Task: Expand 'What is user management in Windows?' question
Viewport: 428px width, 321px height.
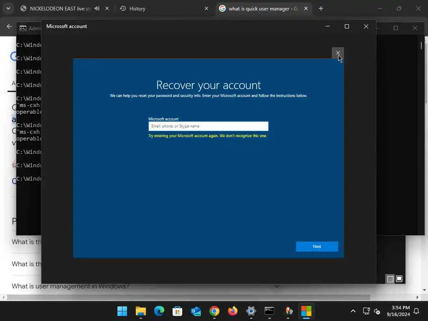Action: [277, 286]
